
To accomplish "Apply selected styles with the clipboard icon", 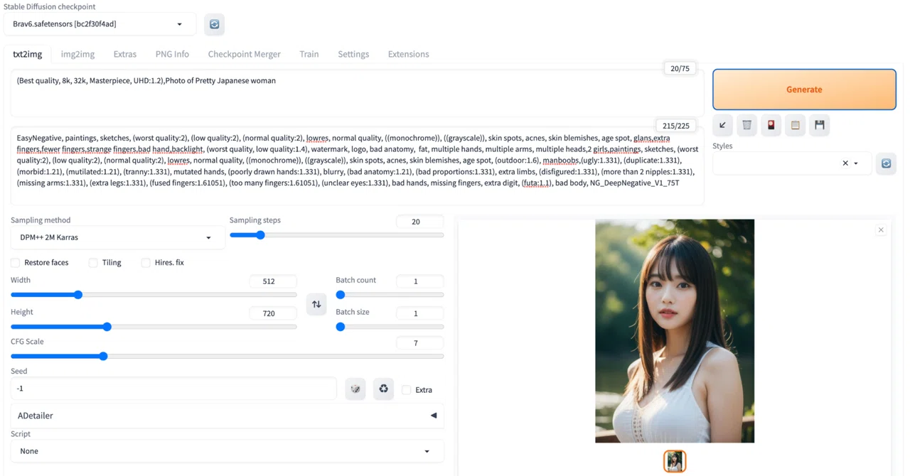I will point(796,125).
